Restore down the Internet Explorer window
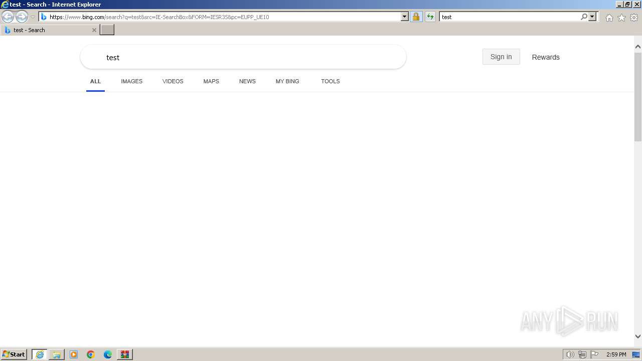 tap(628, 5)
